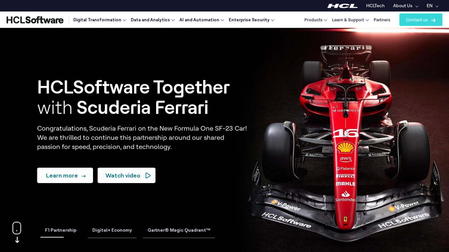
Task: Click the play icon in Watch video
Action: [148, 175]
